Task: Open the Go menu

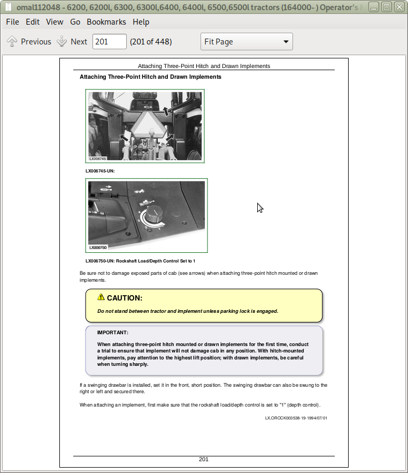Action: click(x=75, y=22)
